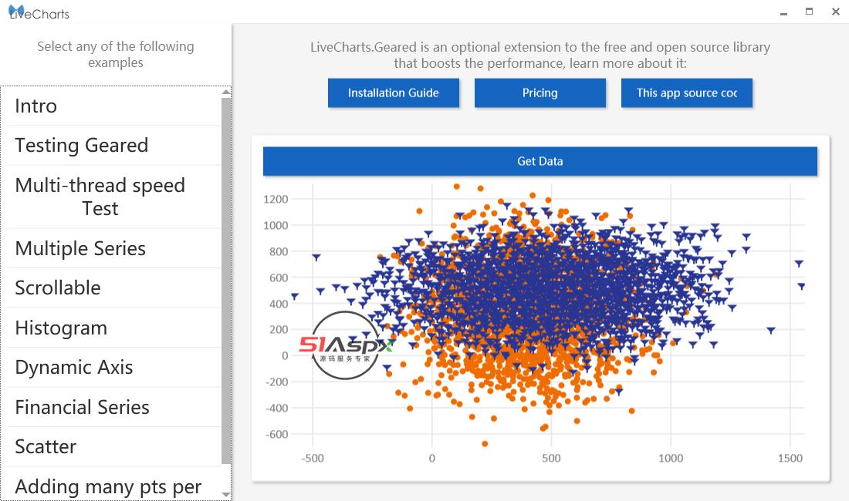Choose the Scatter example
Image resolution: width=849 pixels, height=501 pixels.
pyautogui.click(x=113, y=447)
